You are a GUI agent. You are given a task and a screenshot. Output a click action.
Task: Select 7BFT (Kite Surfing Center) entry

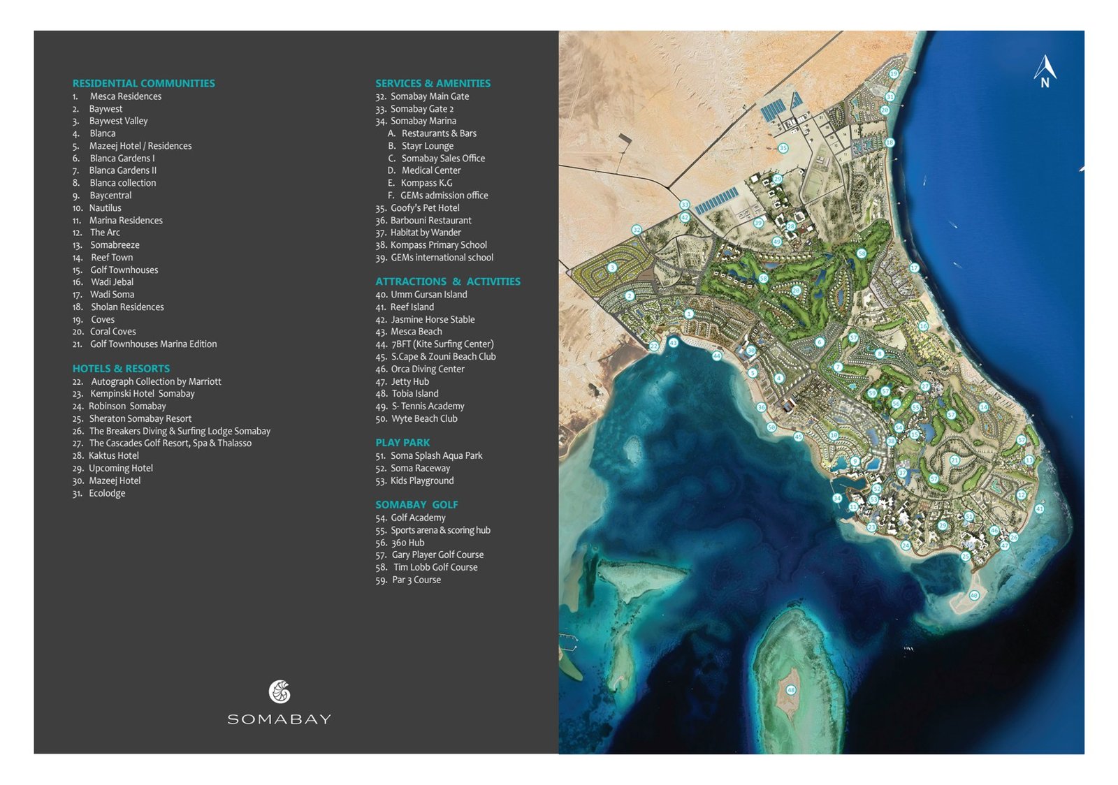pyautogui.click(x=435, y=344)
